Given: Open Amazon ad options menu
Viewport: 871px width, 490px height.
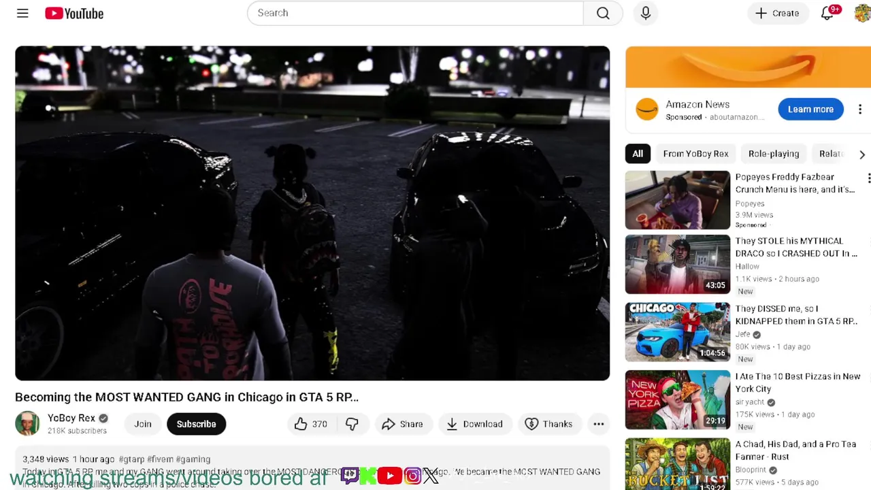Looking at the screenshot, I should tap(860, 110).
